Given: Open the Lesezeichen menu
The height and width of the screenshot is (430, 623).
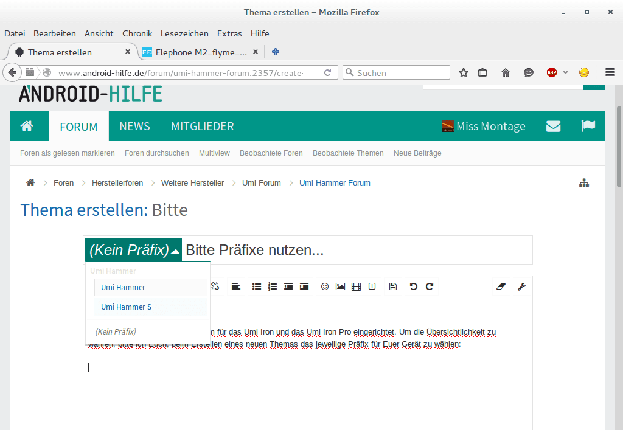Looking at the screenshot, I should 184,33.
